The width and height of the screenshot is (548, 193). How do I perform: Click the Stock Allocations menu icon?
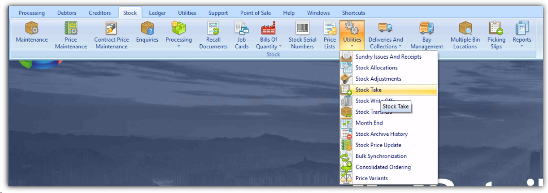click(346, 68)
